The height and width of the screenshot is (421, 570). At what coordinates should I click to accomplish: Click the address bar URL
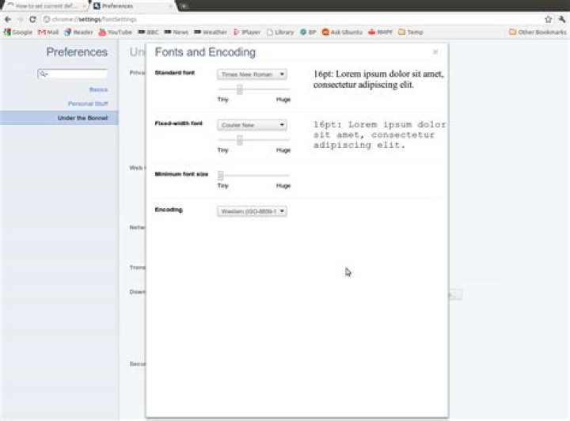(x=94, y=20)
